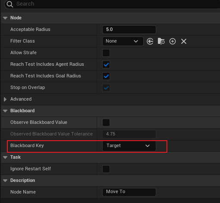This screenshot has height=203, width=220.
Task: Check the Ignore Restart Self box
Action: 106,169
